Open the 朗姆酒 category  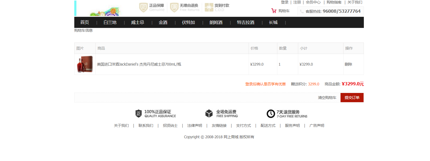tap(216, 22)
